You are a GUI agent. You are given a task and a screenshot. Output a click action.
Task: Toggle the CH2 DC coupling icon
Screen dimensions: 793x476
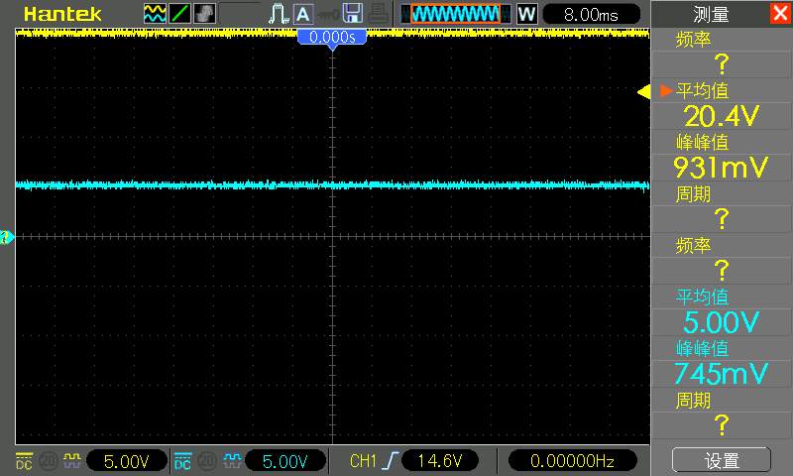(182, 461)
